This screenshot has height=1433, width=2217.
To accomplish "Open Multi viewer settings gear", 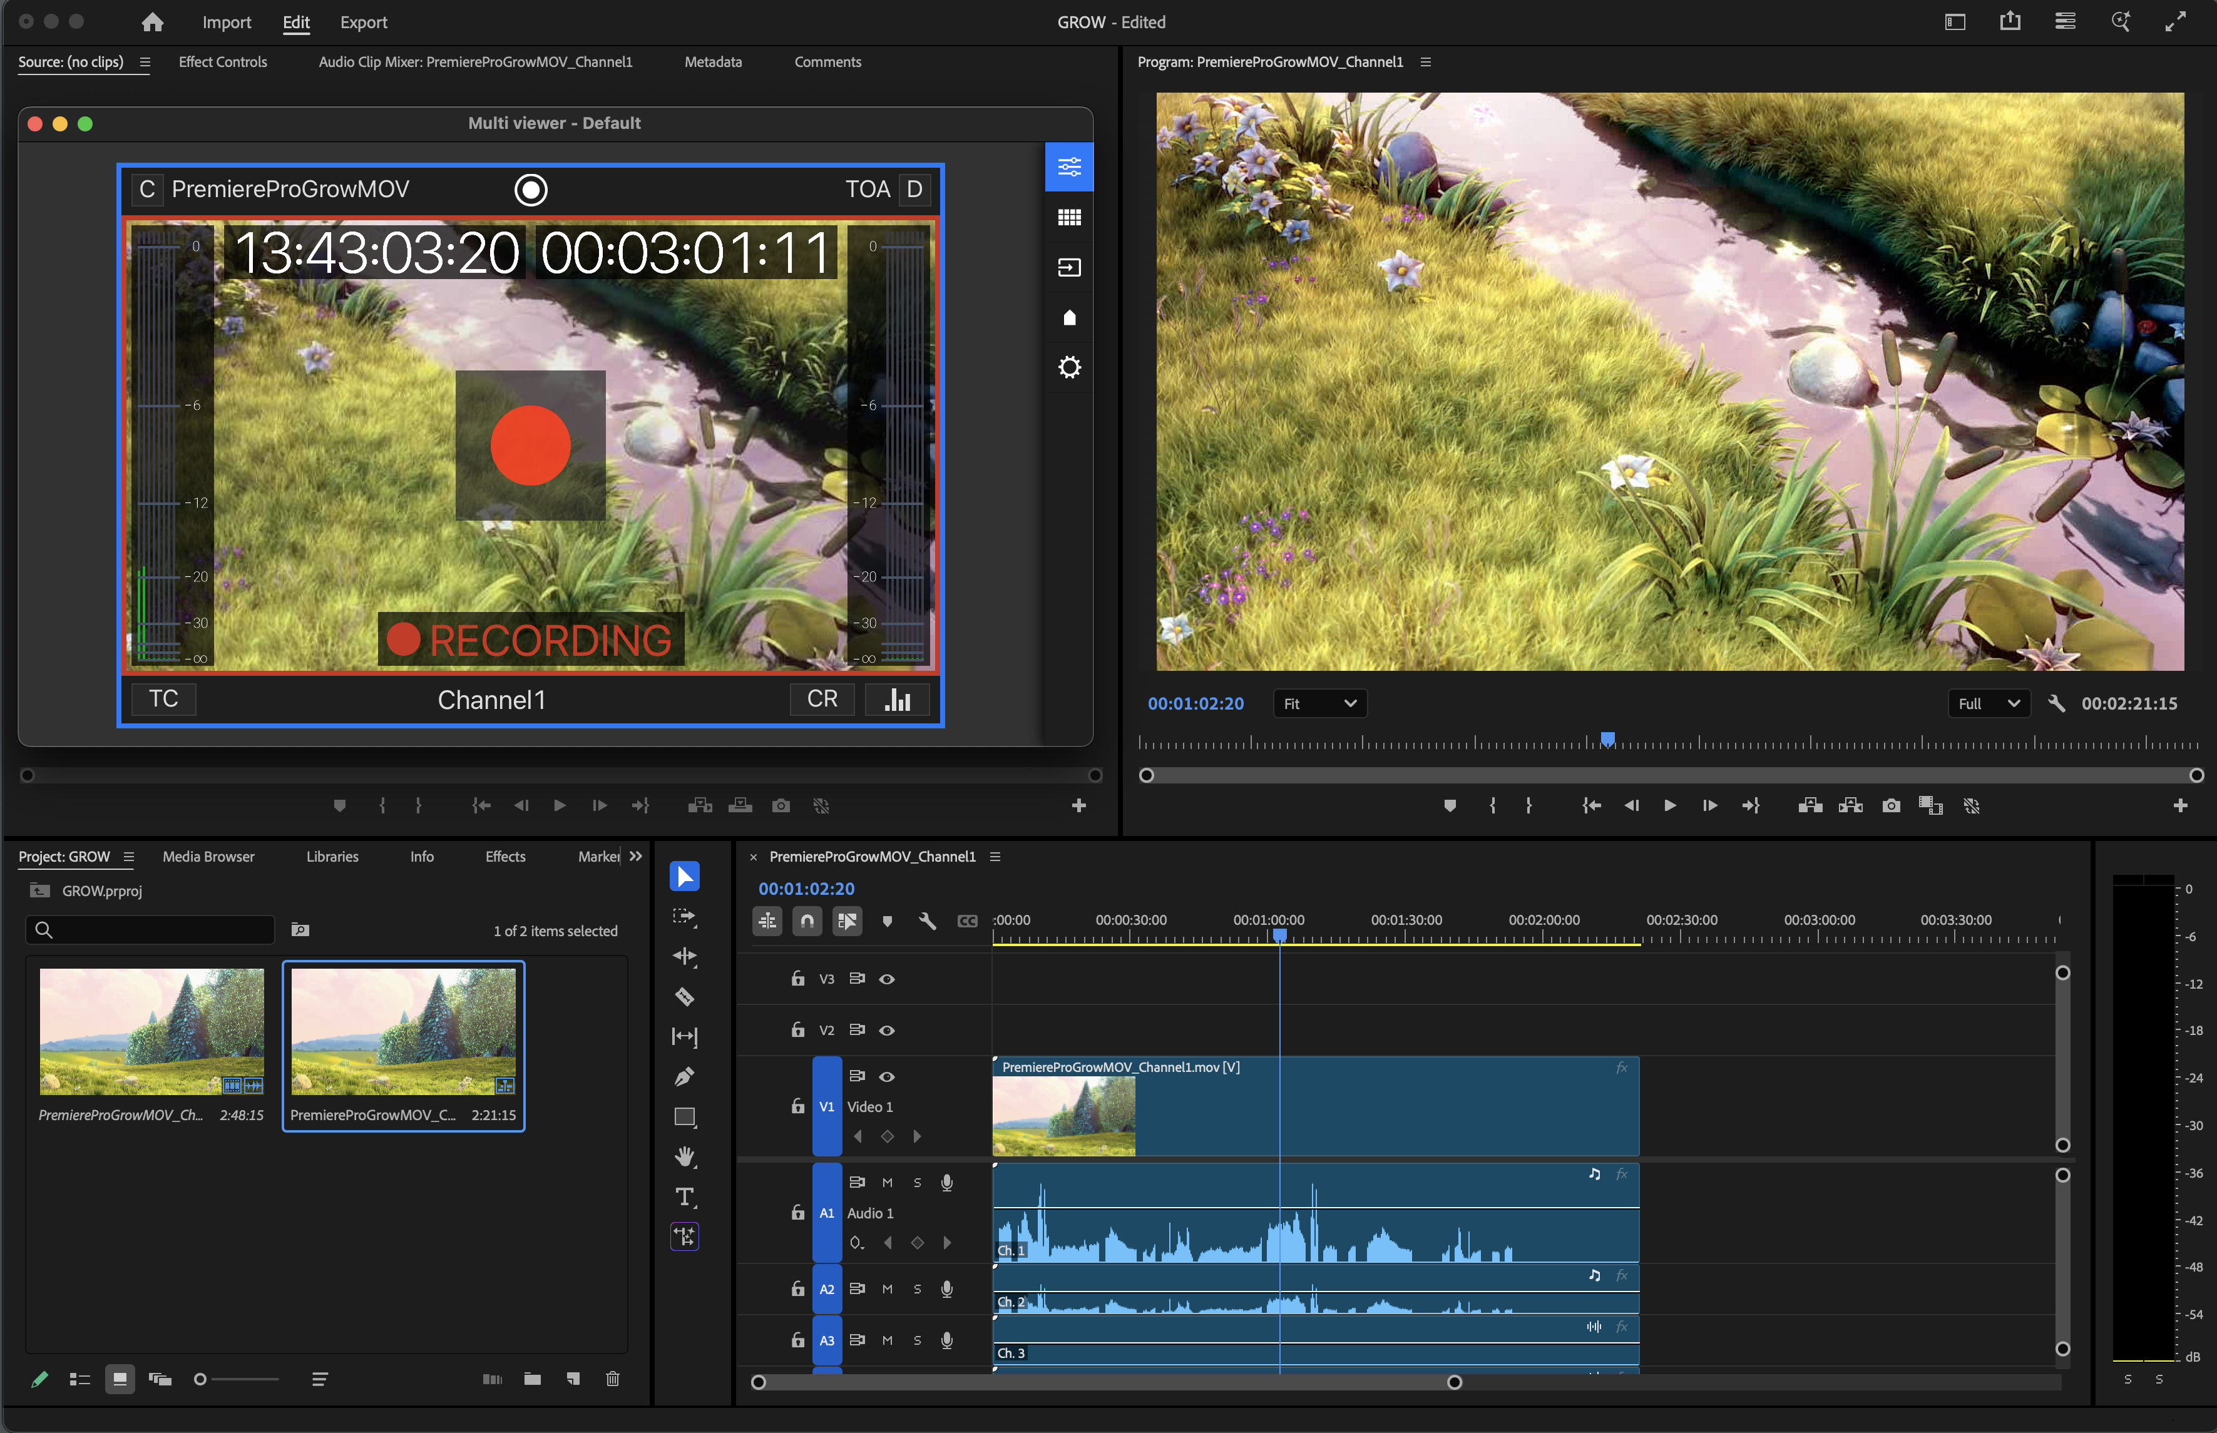I will pos(1068,367).
